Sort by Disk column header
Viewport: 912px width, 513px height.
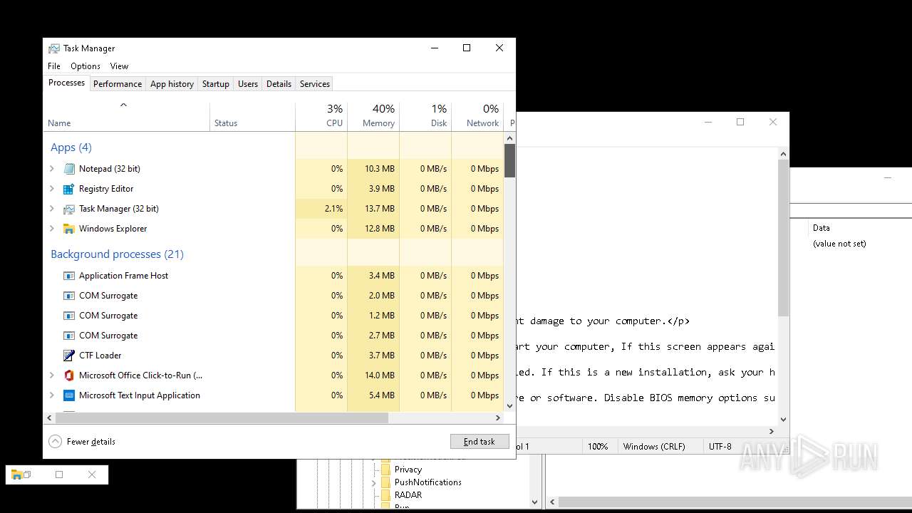tap(425, 116)
